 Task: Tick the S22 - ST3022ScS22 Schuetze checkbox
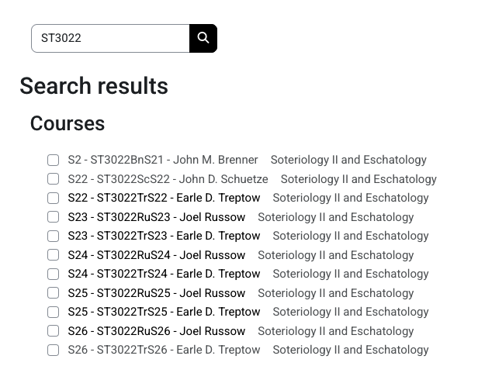(54, 179)
